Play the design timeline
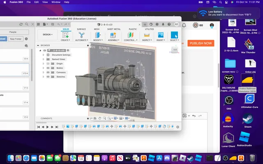This screenshot has height=164, width=263. click(48, 127)
